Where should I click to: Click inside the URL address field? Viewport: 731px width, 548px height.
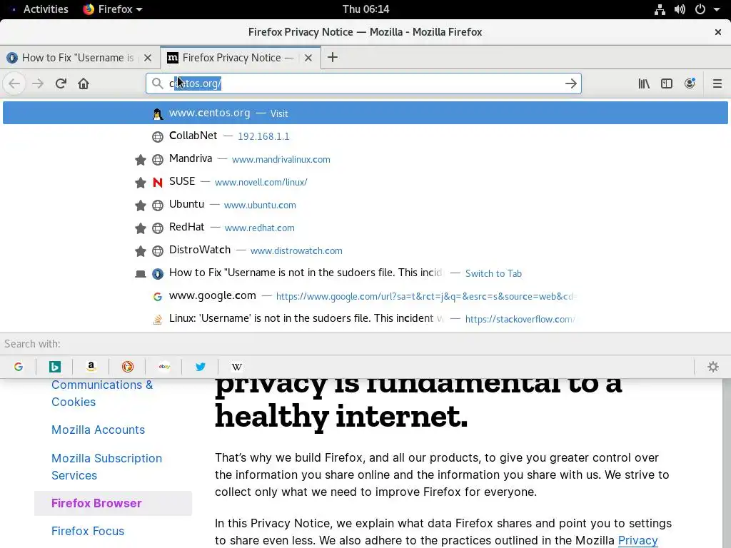(x=363, y=83)
